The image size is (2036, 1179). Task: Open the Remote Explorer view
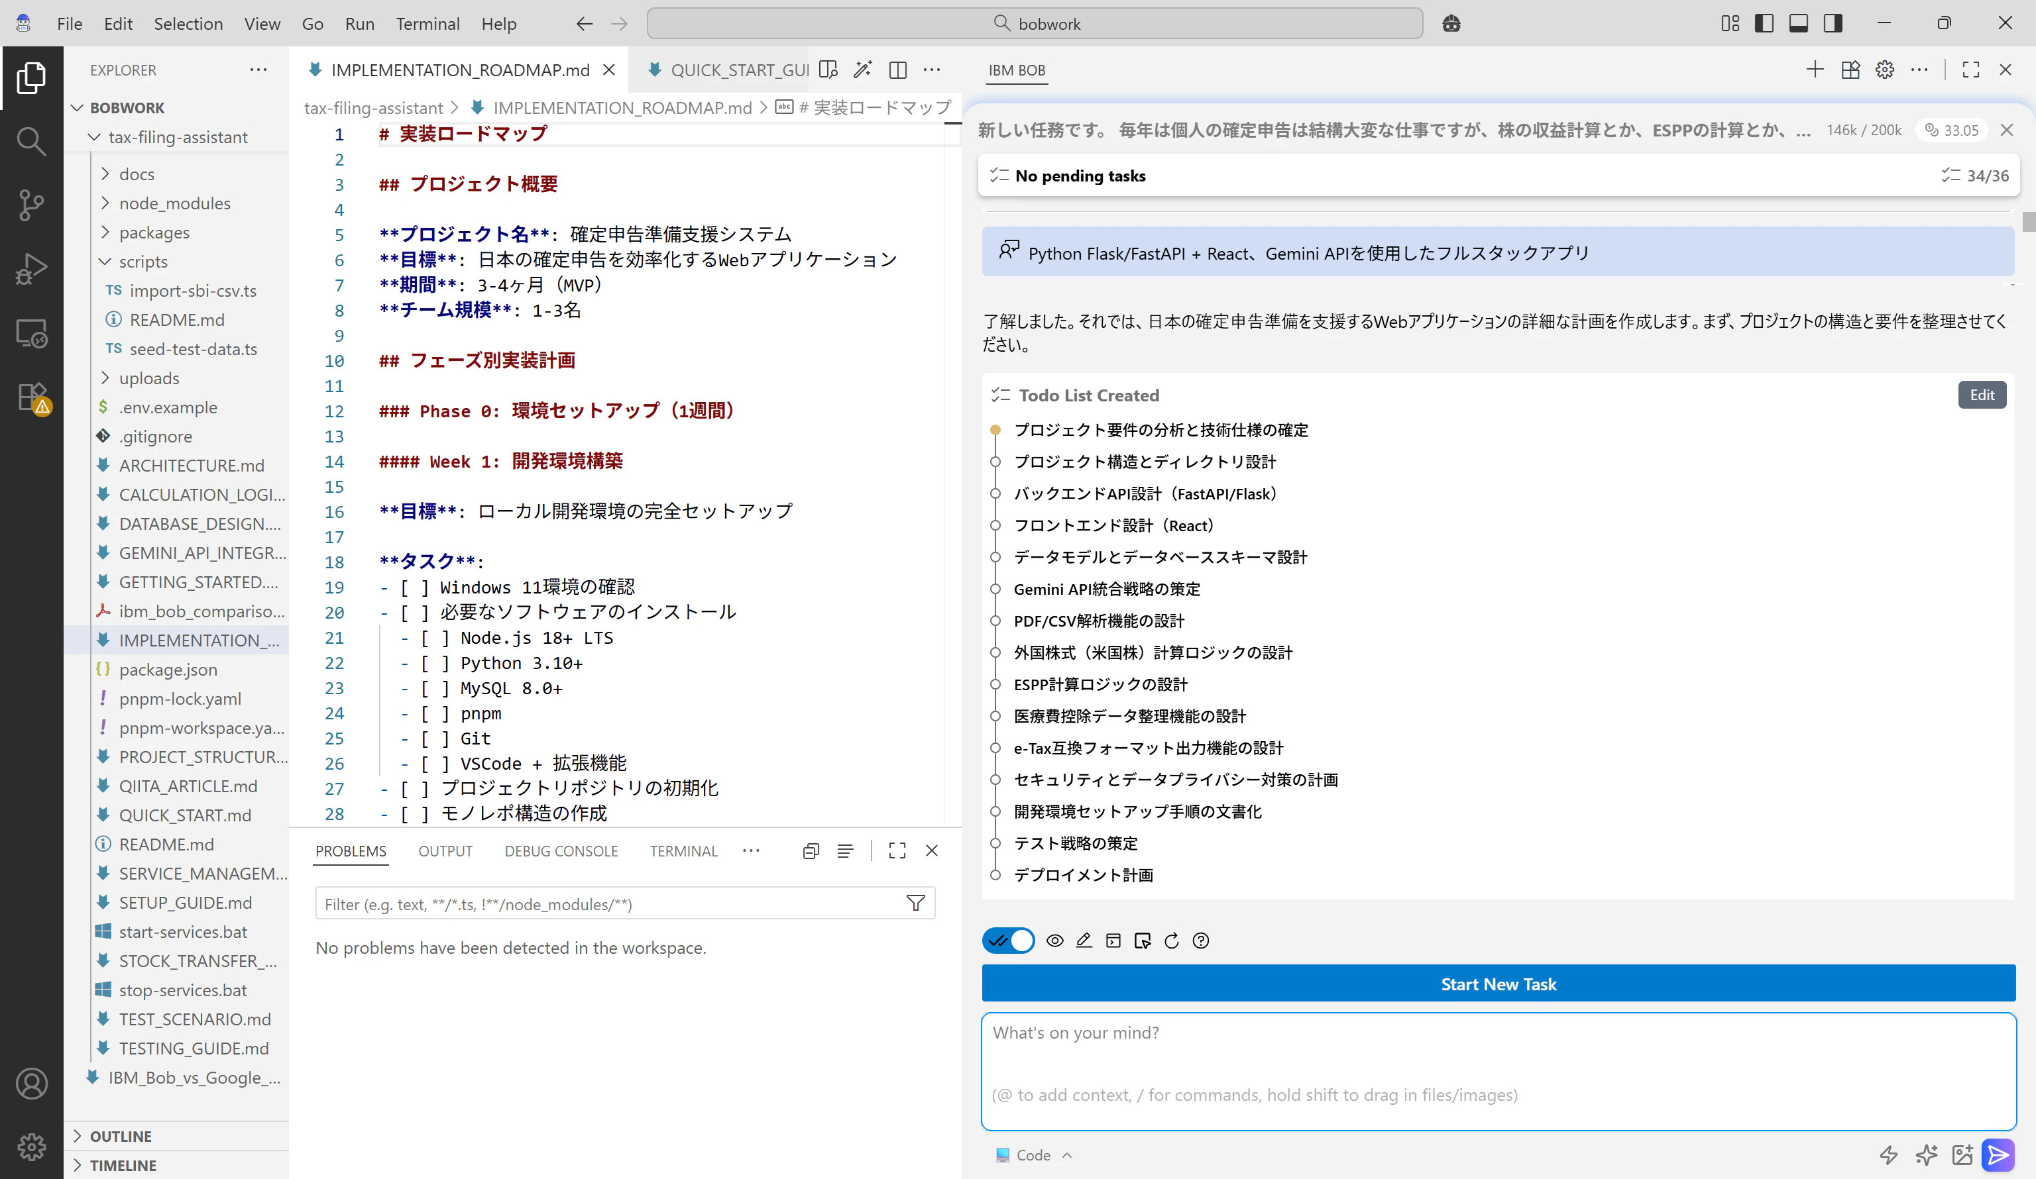point(32,333)
